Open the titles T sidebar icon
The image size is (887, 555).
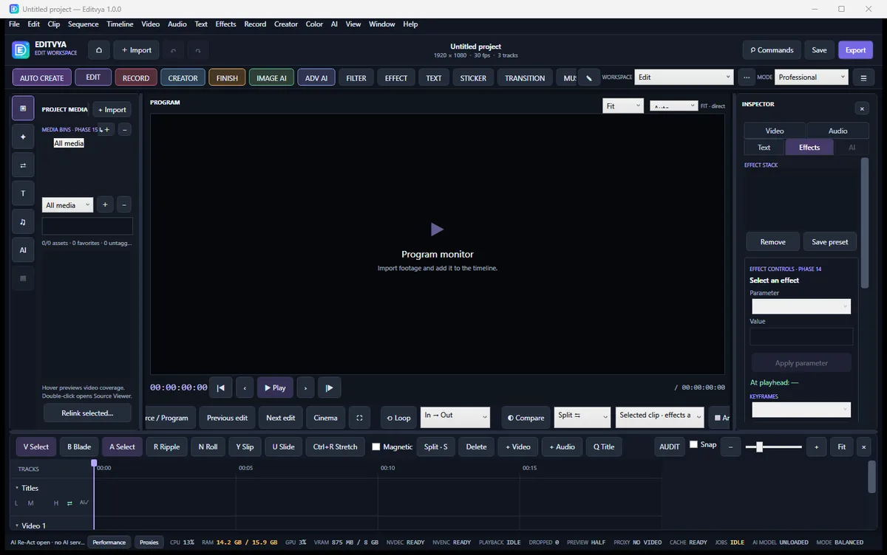(x=23, y=193)
